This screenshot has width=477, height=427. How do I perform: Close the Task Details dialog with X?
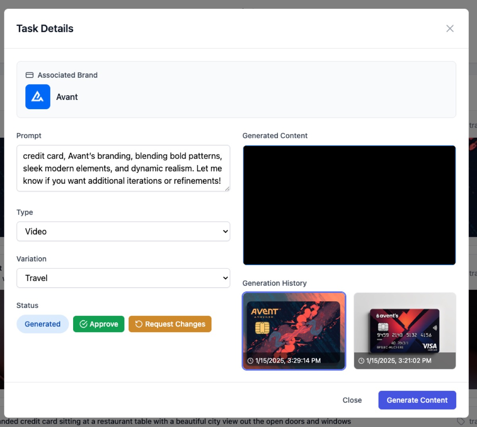pyautogui.click(x=450, y=29)
